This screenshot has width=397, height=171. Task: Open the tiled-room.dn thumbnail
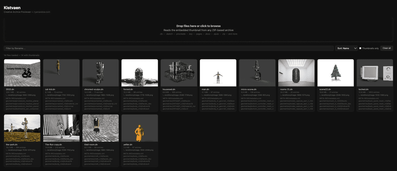pyautogui.click(x=100, y=128)
